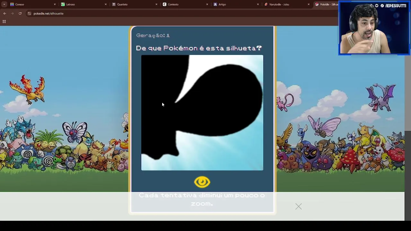Image resolution: width=411 pixels, height=231 pixels.
Task: Close the Artigo tab
Action: pyautogui.click(x=258, y=4)
